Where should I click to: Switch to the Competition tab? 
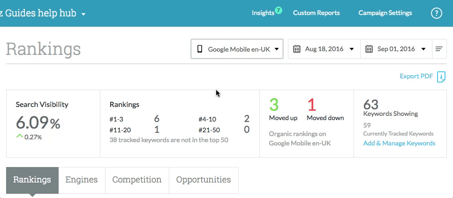click(137, 180)
